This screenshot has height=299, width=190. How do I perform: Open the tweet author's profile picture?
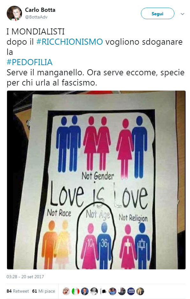(x=14, y=13)
